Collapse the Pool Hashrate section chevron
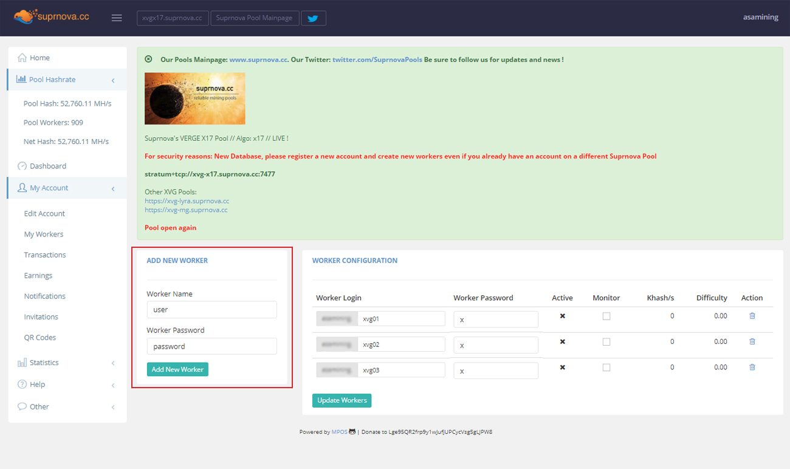The image size is (790, 469). [113, 80]
